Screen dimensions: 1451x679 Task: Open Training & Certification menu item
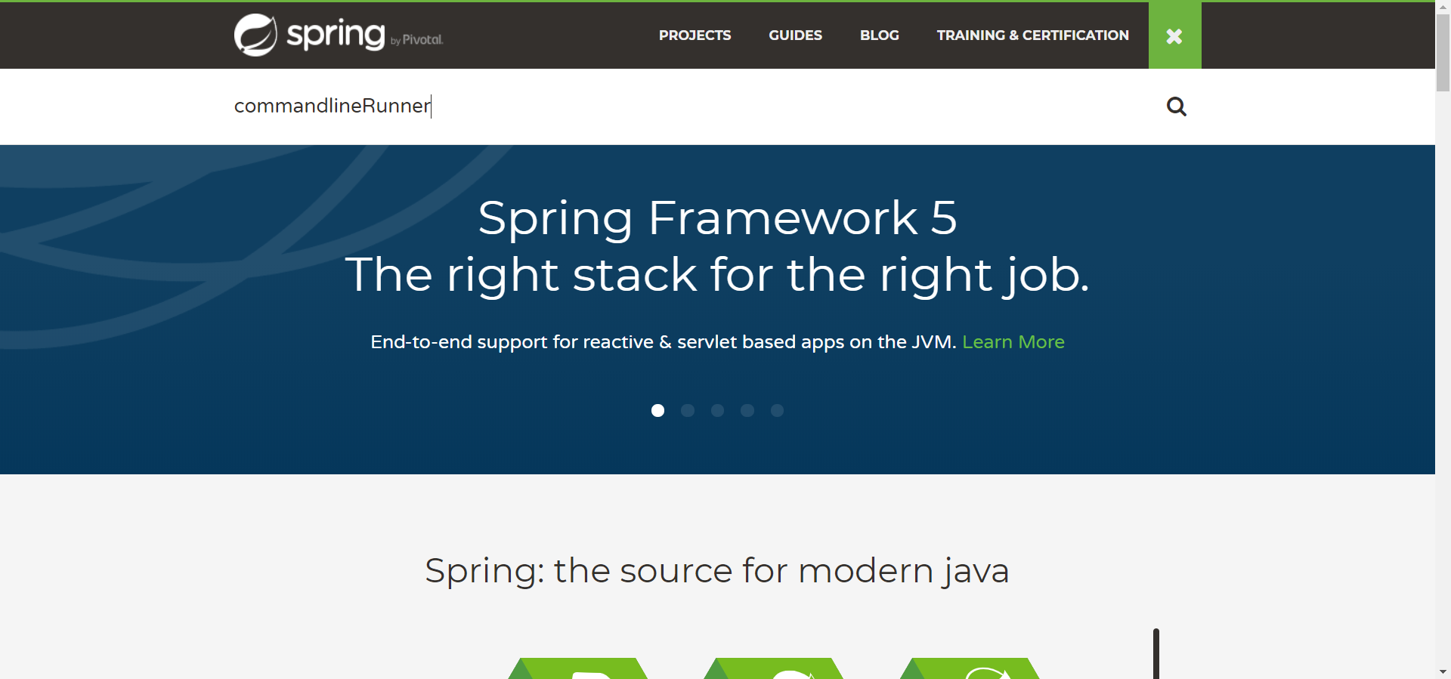click(x=1032, y=35)
